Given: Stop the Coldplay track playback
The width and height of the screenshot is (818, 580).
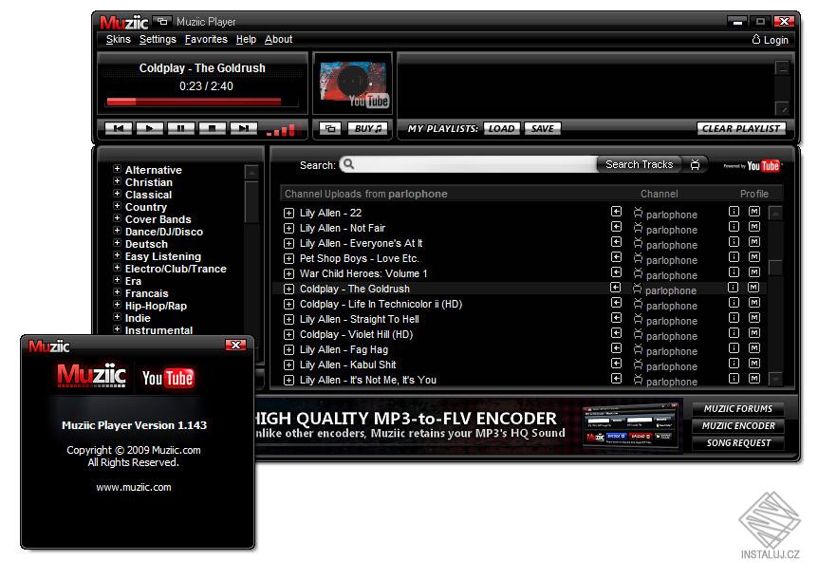Looking at the screenshot, I should [213, 128].
